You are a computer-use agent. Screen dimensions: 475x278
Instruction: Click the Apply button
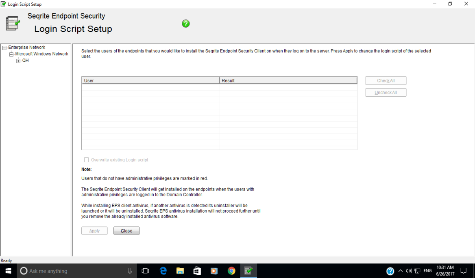[94, 231]
